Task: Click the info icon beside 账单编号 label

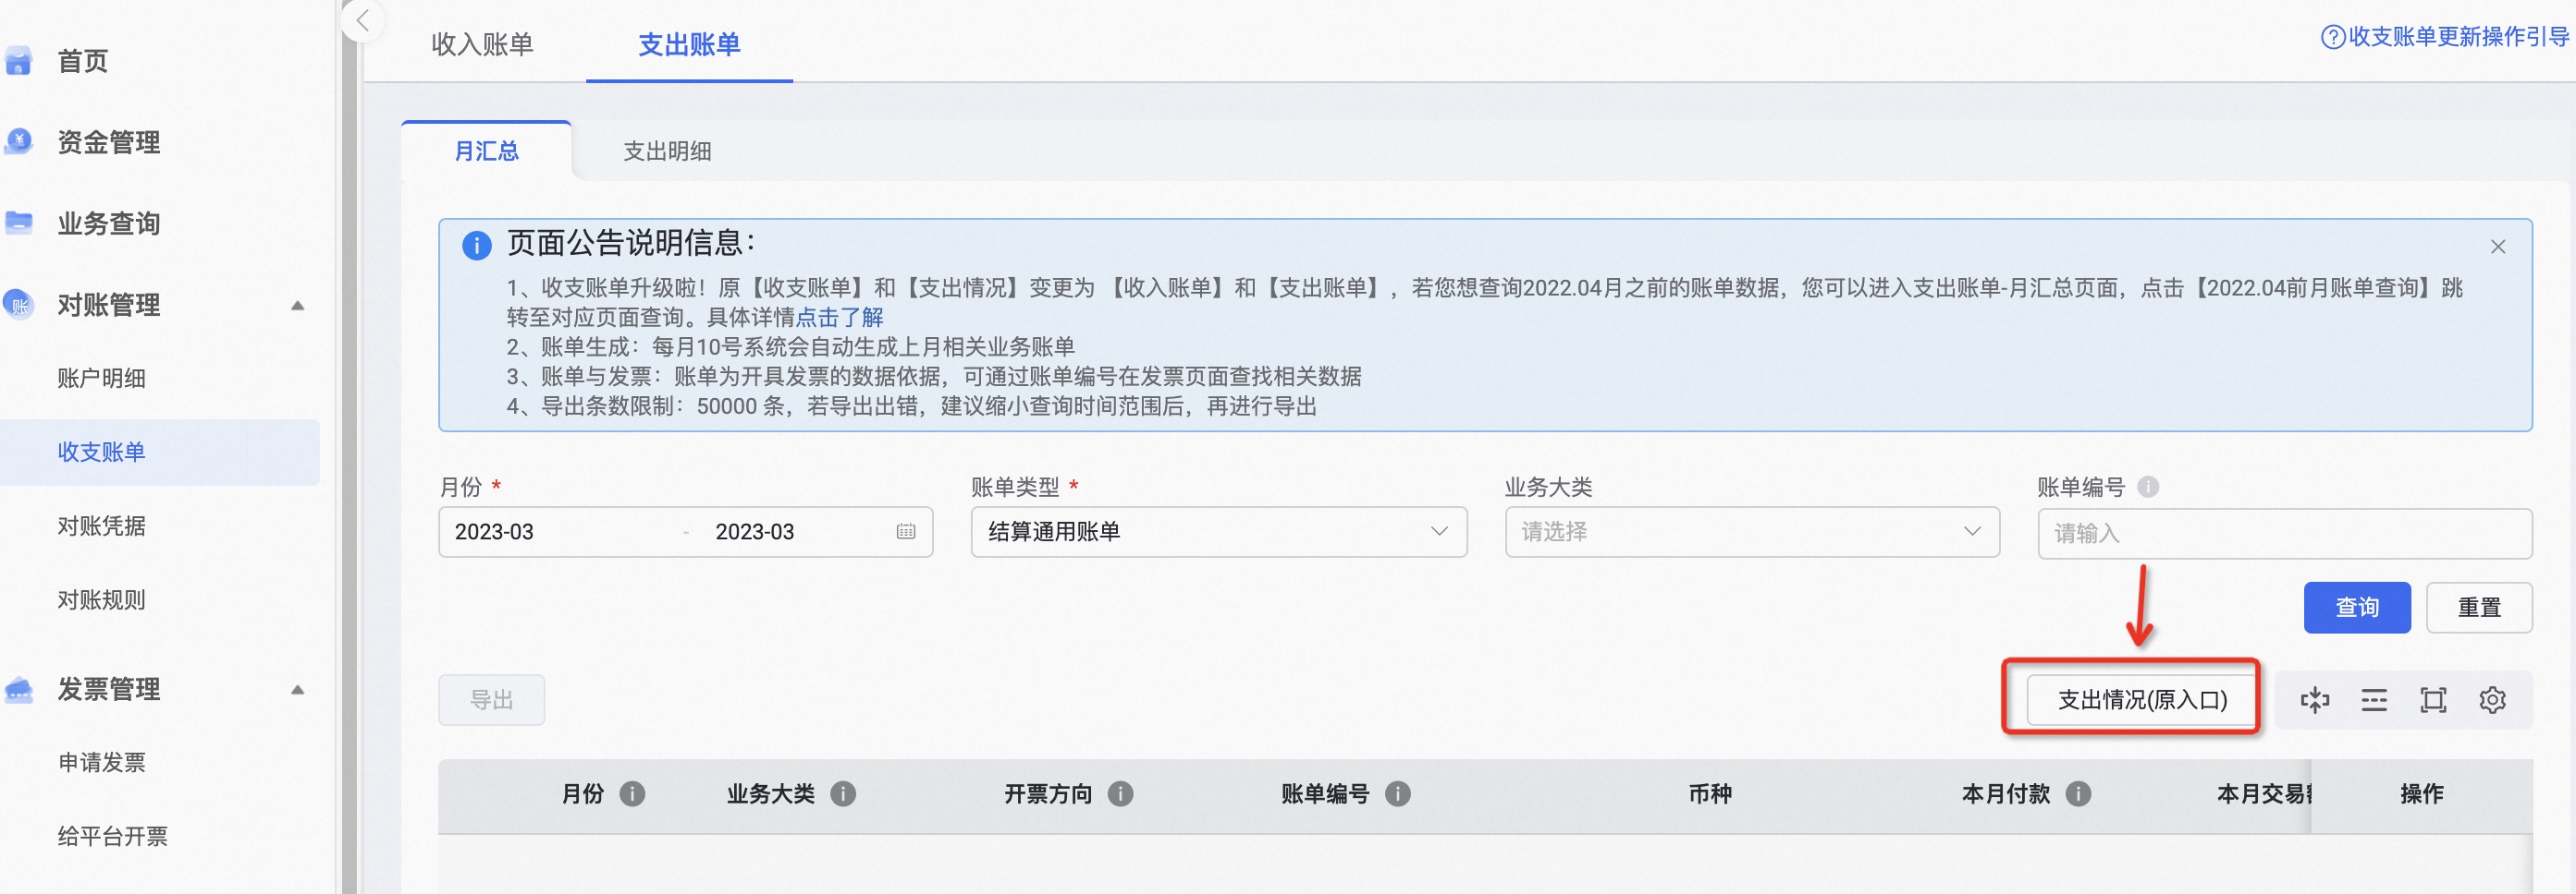Action: pos(2147,487)
